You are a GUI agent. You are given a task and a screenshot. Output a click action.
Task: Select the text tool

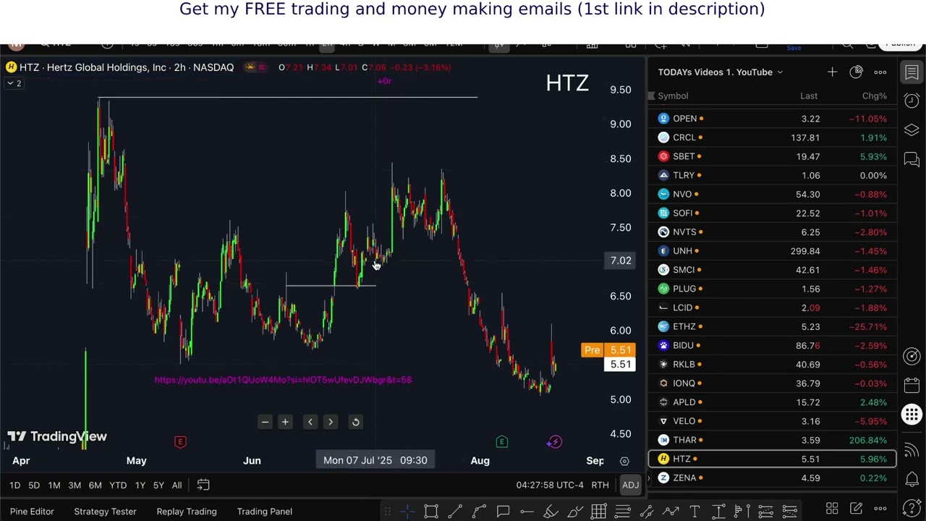(x=694, y=512)
